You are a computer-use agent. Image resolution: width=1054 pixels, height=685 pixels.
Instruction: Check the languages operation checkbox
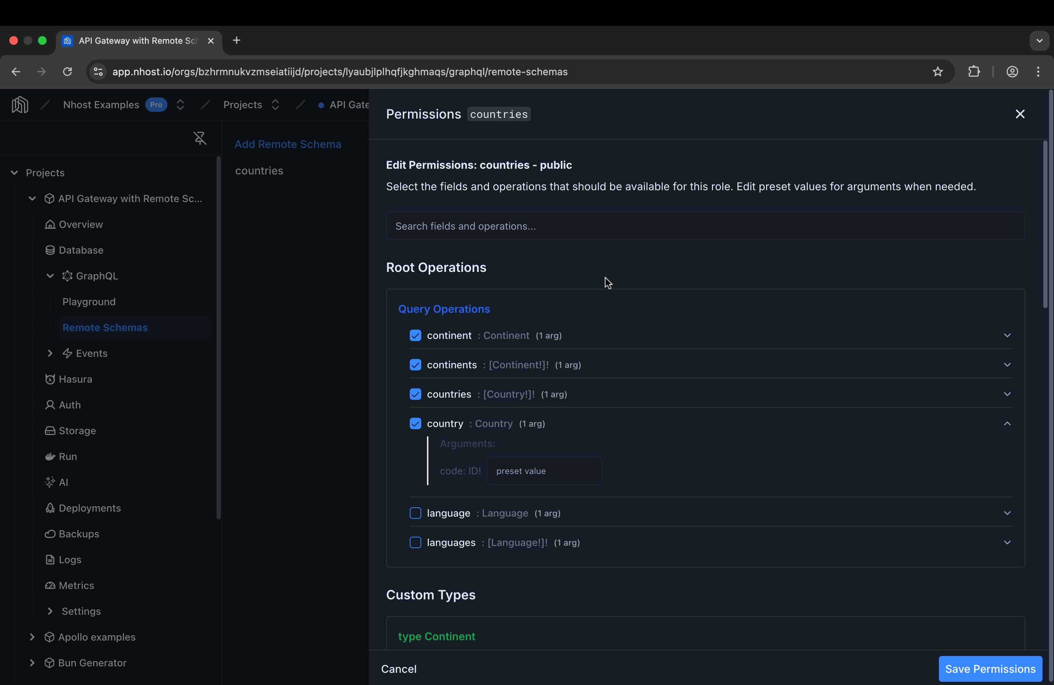pos(415,542)
